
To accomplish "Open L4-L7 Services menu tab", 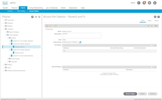I will click(52, 8).
